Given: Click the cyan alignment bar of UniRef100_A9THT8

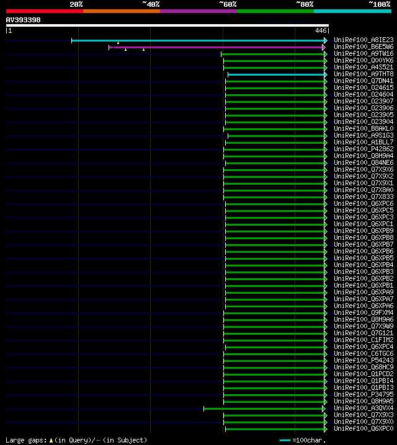Looking at the screenshot, I should [x=276, y=74].
